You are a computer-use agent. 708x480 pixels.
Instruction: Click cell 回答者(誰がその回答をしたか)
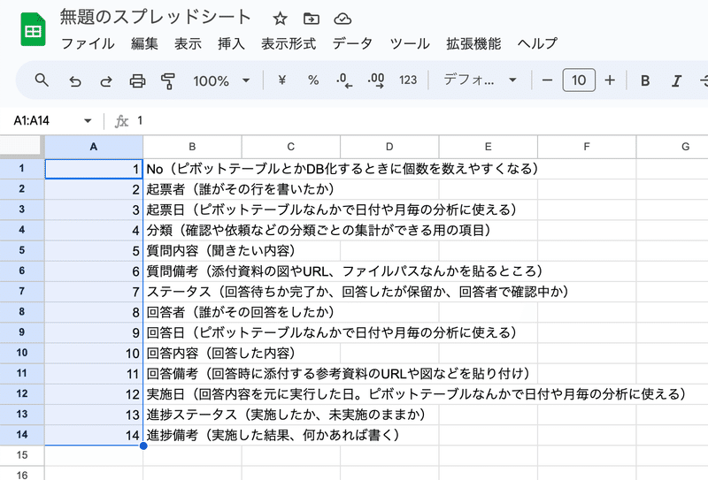pyautogui.click(x=192, y=312)
